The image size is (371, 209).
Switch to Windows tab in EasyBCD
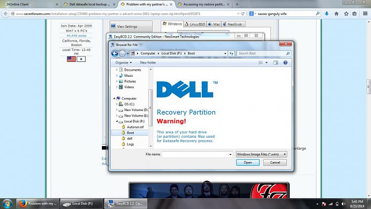172,24
